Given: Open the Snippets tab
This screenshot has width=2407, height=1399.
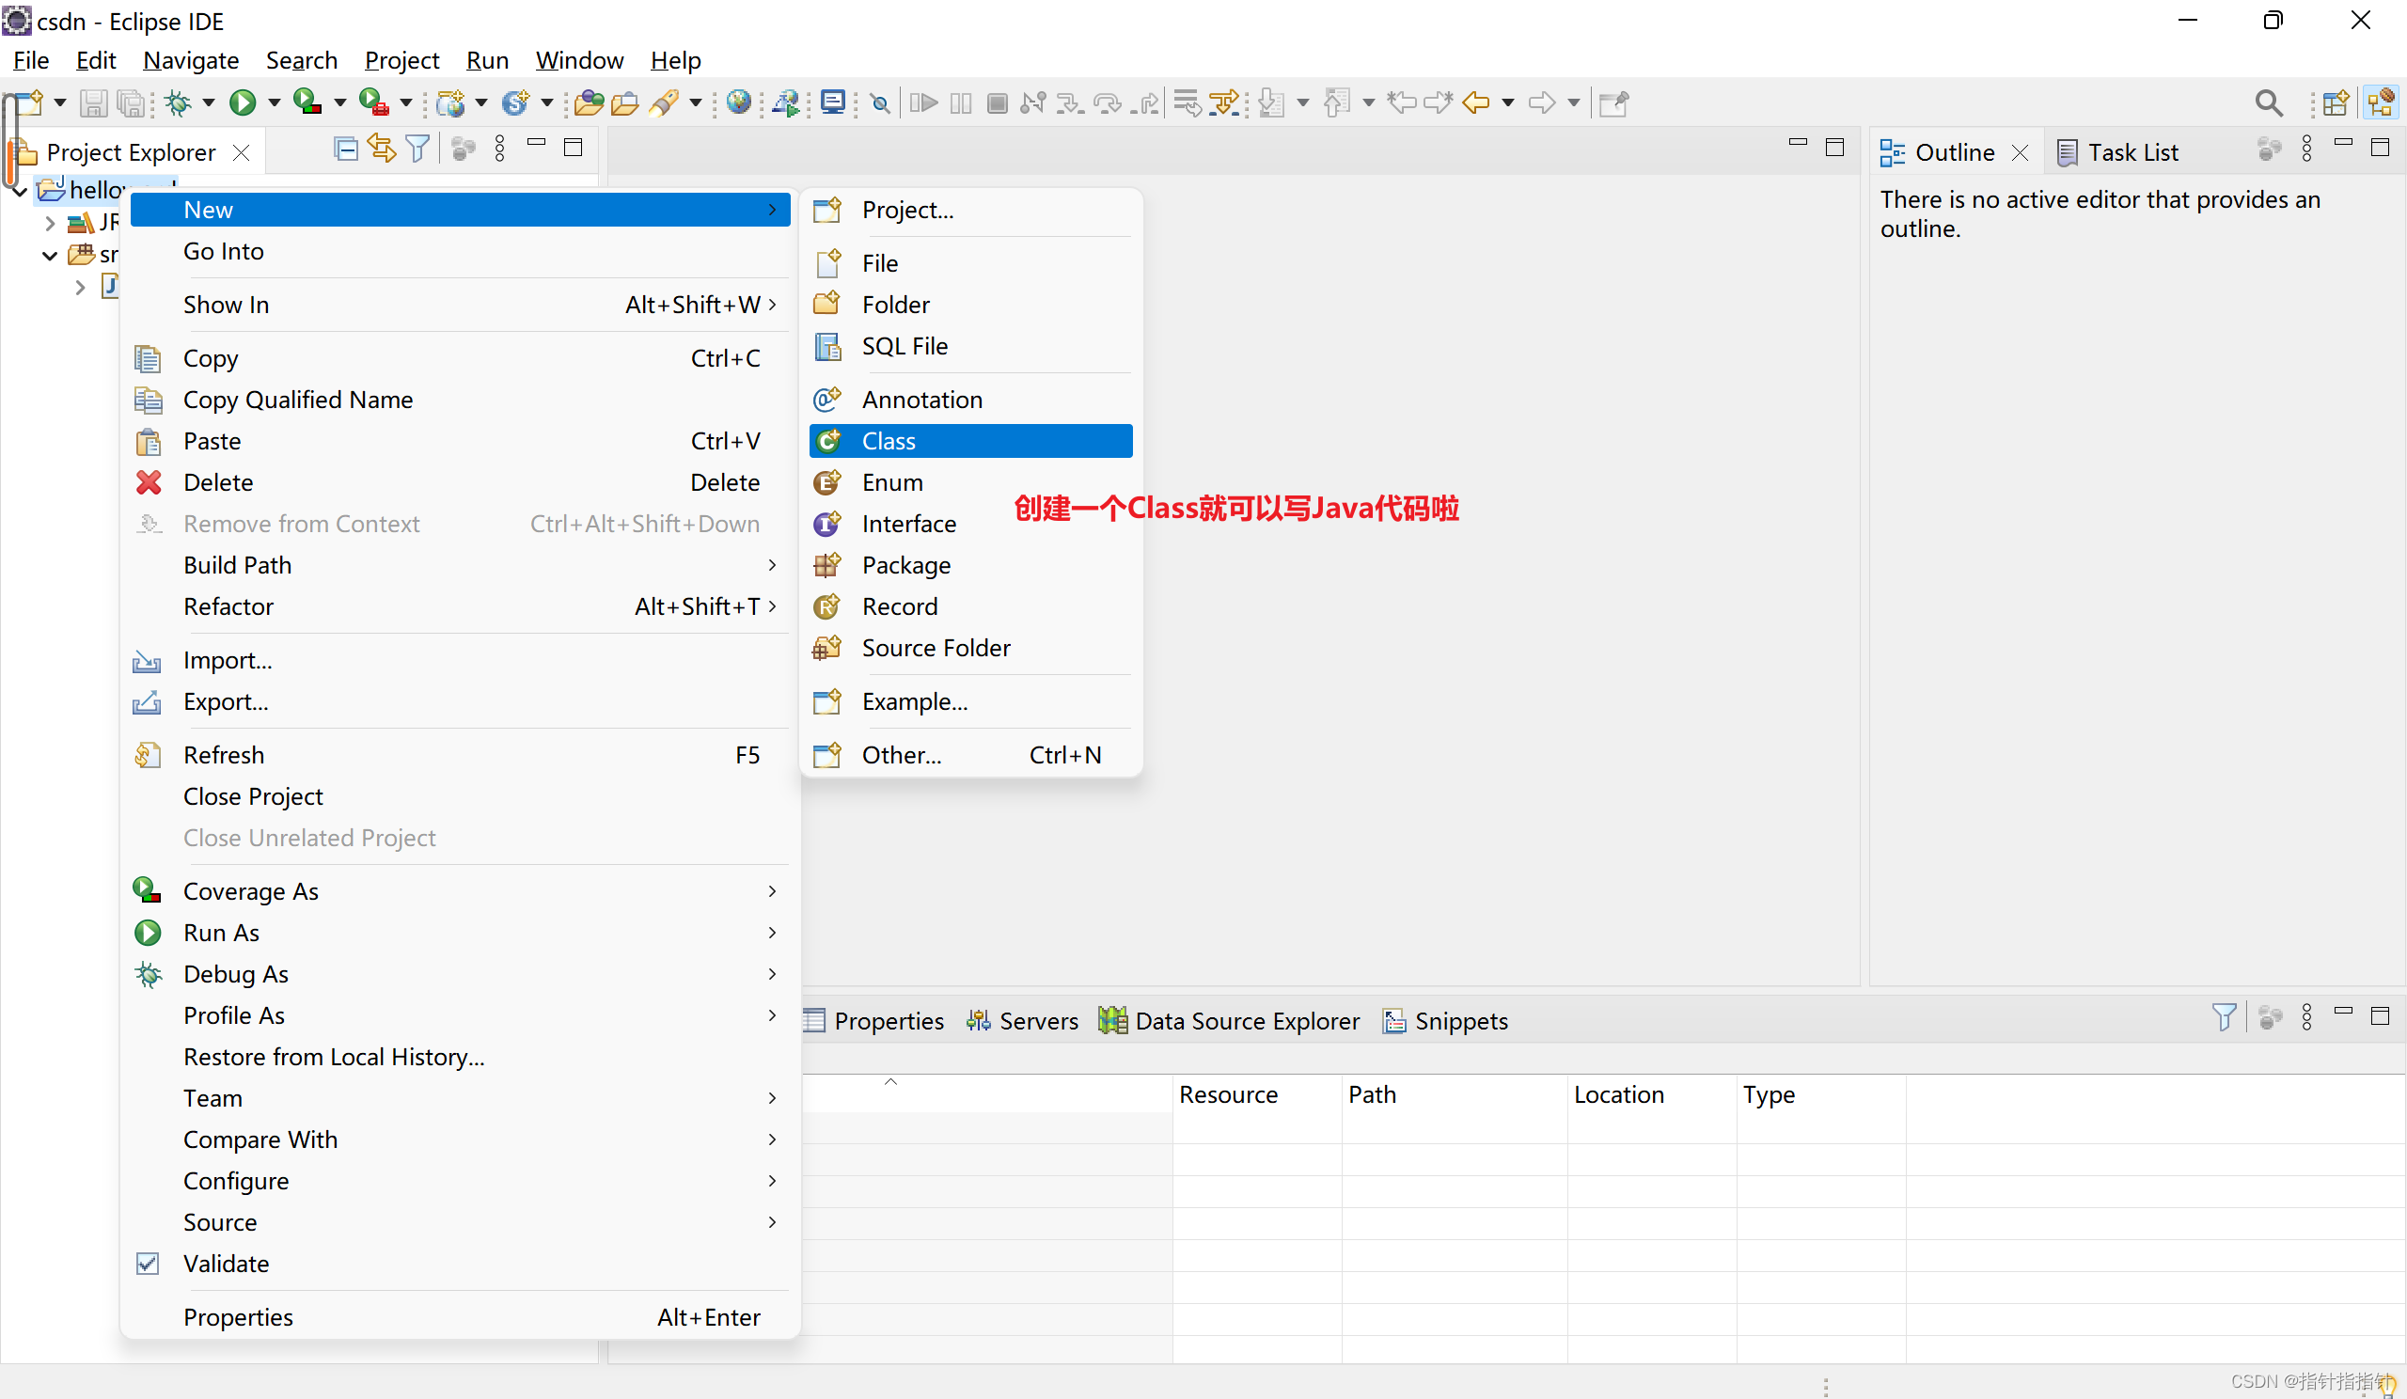Looking at the screenshot, I should tap(1446, 1021).
